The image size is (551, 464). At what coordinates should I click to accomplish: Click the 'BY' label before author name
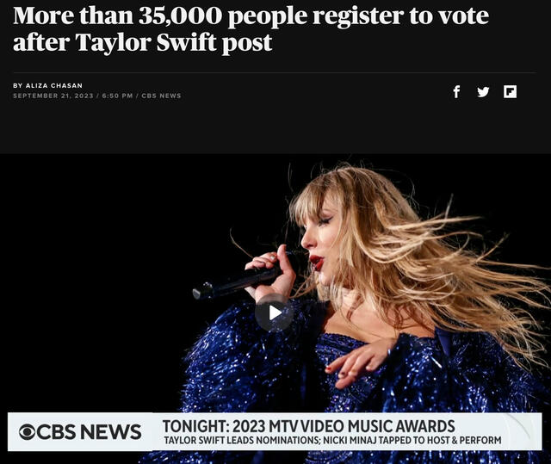click(18, 85)
